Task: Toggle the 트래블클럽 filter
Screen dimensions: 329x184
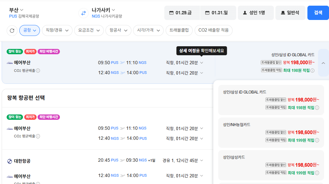Action: point(179,30)
